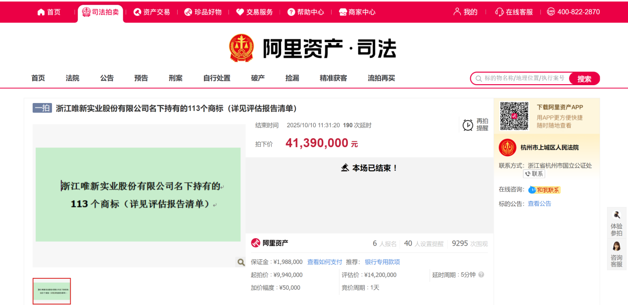Open the 查看如何支付 link
This screenshot has width=628, height=305.
[x=325, y=262]
